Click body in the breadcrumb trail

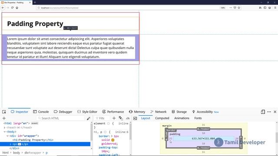pos(17,153)
